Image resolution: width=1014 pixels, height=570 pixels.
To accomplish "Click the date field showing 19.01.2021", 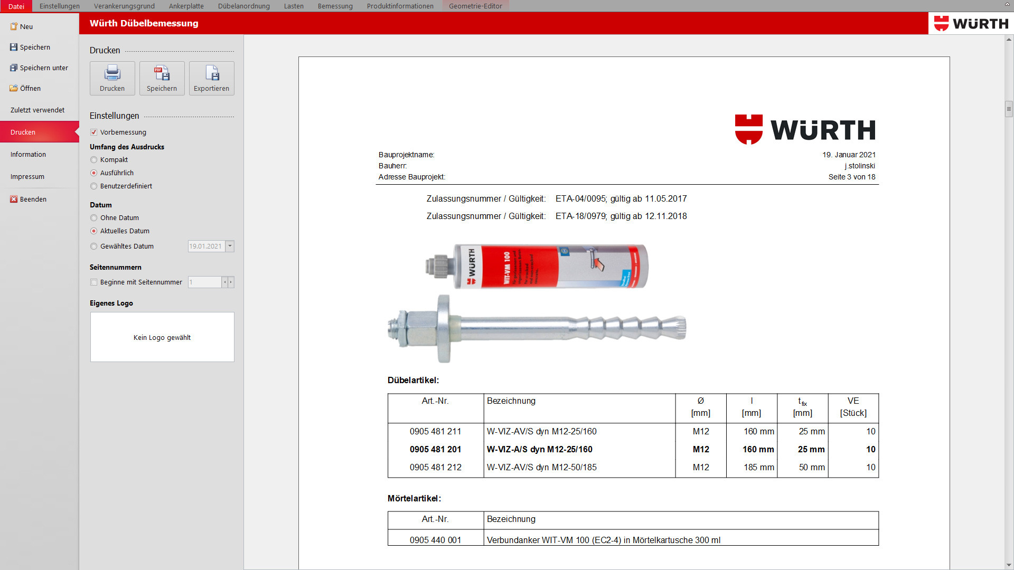I will click(206, 246).
